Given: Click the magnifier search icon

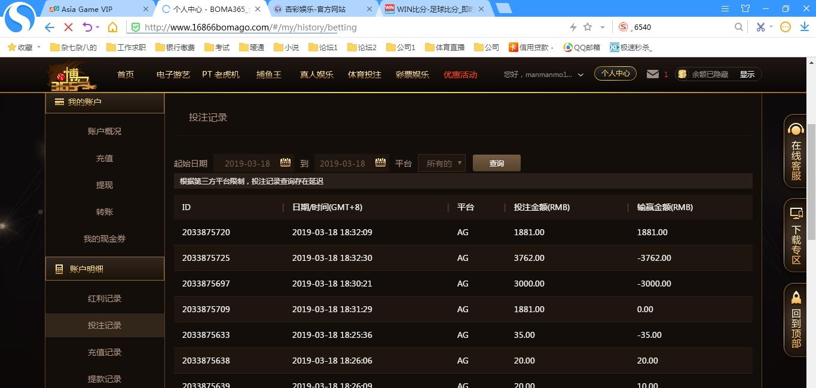Looking at the screenshot, I should pos(739,27).
